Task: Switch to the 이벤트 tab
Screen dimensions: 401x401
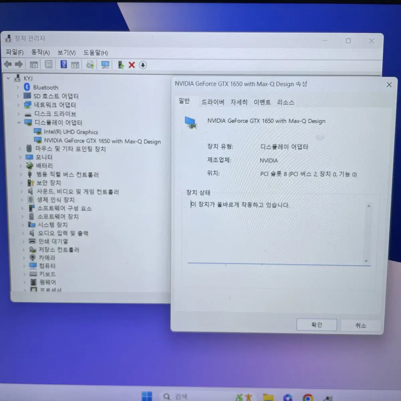Action: (x=262, y=102)
